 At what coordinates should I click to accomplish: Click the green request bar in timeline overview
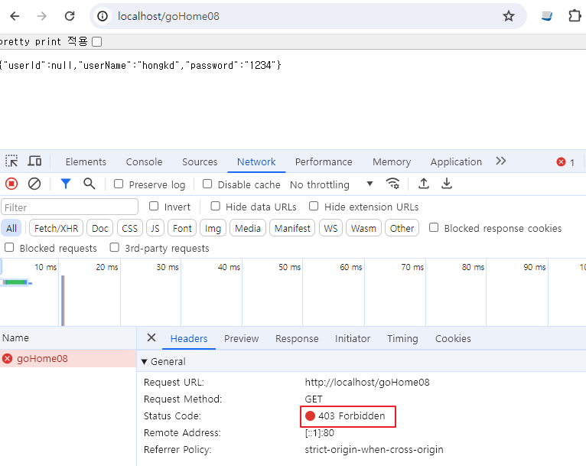click(15, 282)
